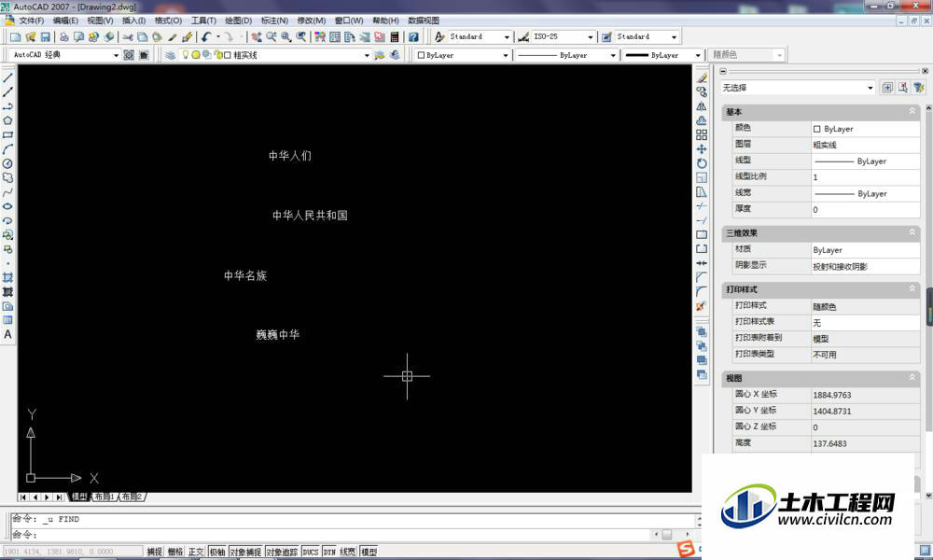Select the Multiline Text tool (A)

pos(7,334)
